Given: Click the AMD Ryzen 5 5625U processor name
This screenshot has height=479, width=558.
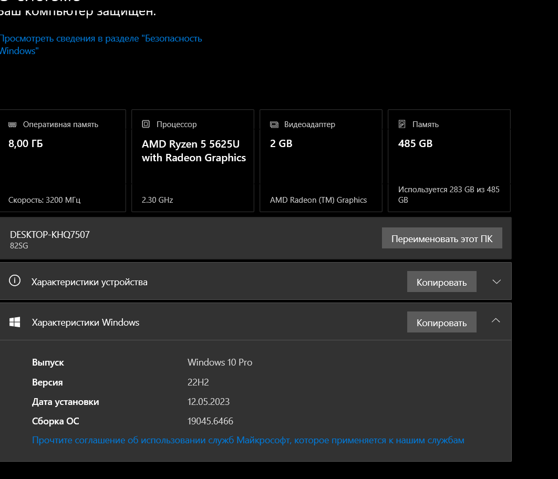Looking at the screenshot, I should coord(194,151).
